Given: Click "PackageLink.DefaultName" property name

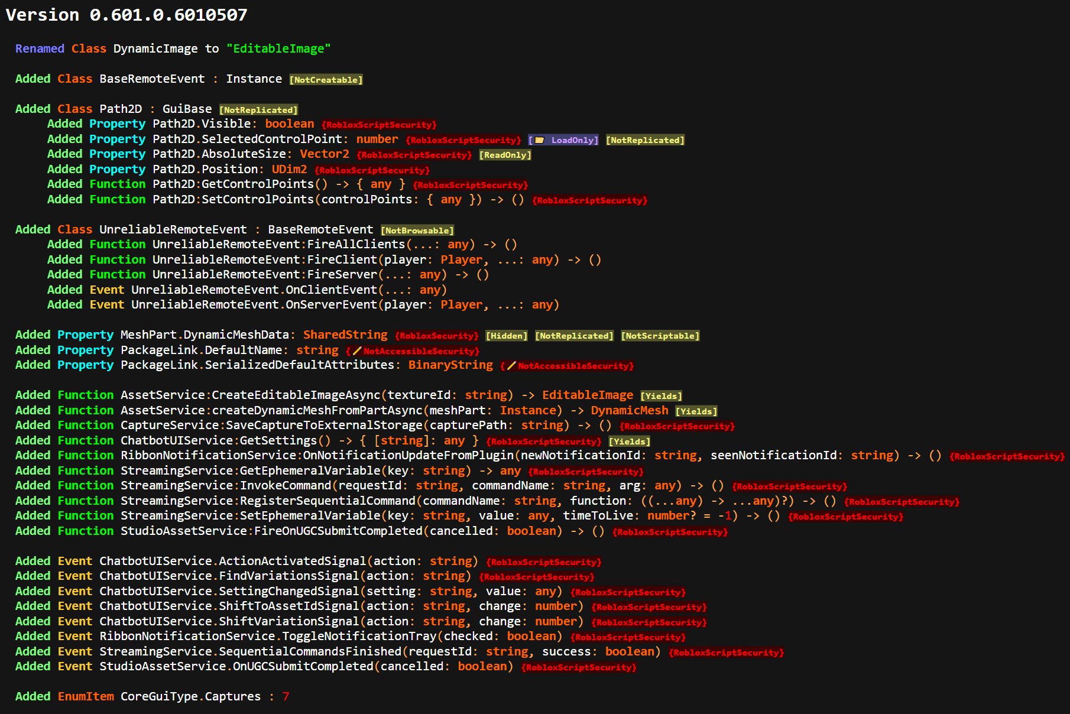Looking at the screenshot, I should click(x=202, y=350).
